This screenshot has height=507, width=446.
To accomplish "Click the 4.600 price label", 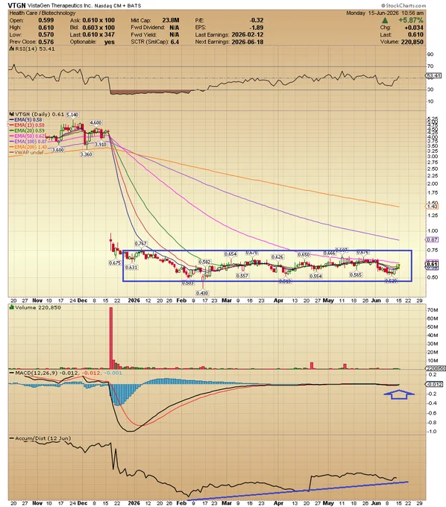I will pyautogui.click(x=95, y=122).
